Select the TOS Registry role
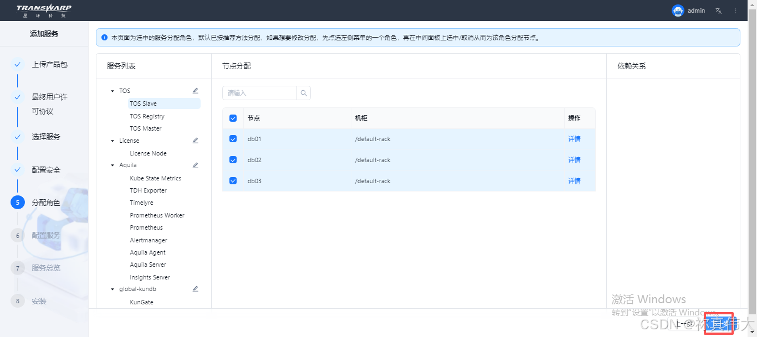This screenshot has width=757, height=337. [147, 116]
